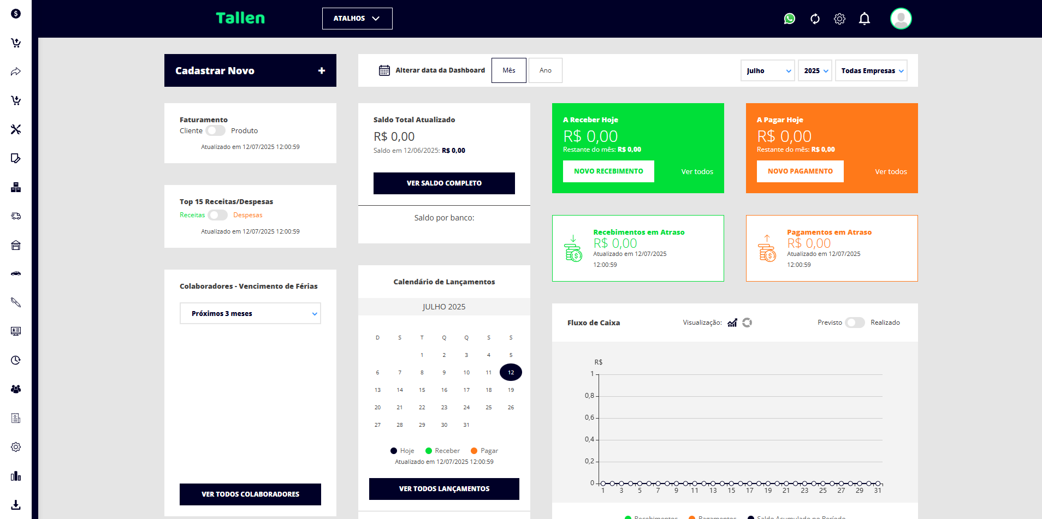This screenshot has width=1042, height=519.
Task: Open the ATALHOS shortcuts dropdown
Action: (x=357, y=19)
